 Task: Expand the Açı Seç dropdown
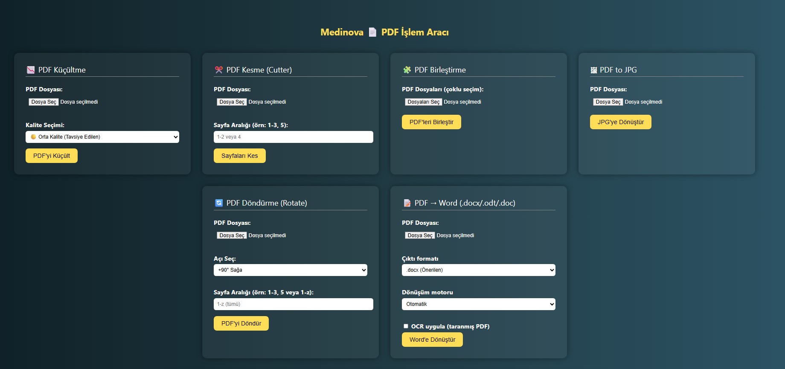[290, 270]
